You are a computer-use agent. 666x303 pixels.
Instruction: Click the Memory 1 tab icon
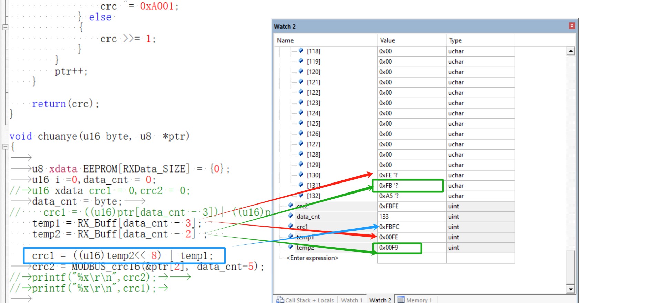[401, 300]
